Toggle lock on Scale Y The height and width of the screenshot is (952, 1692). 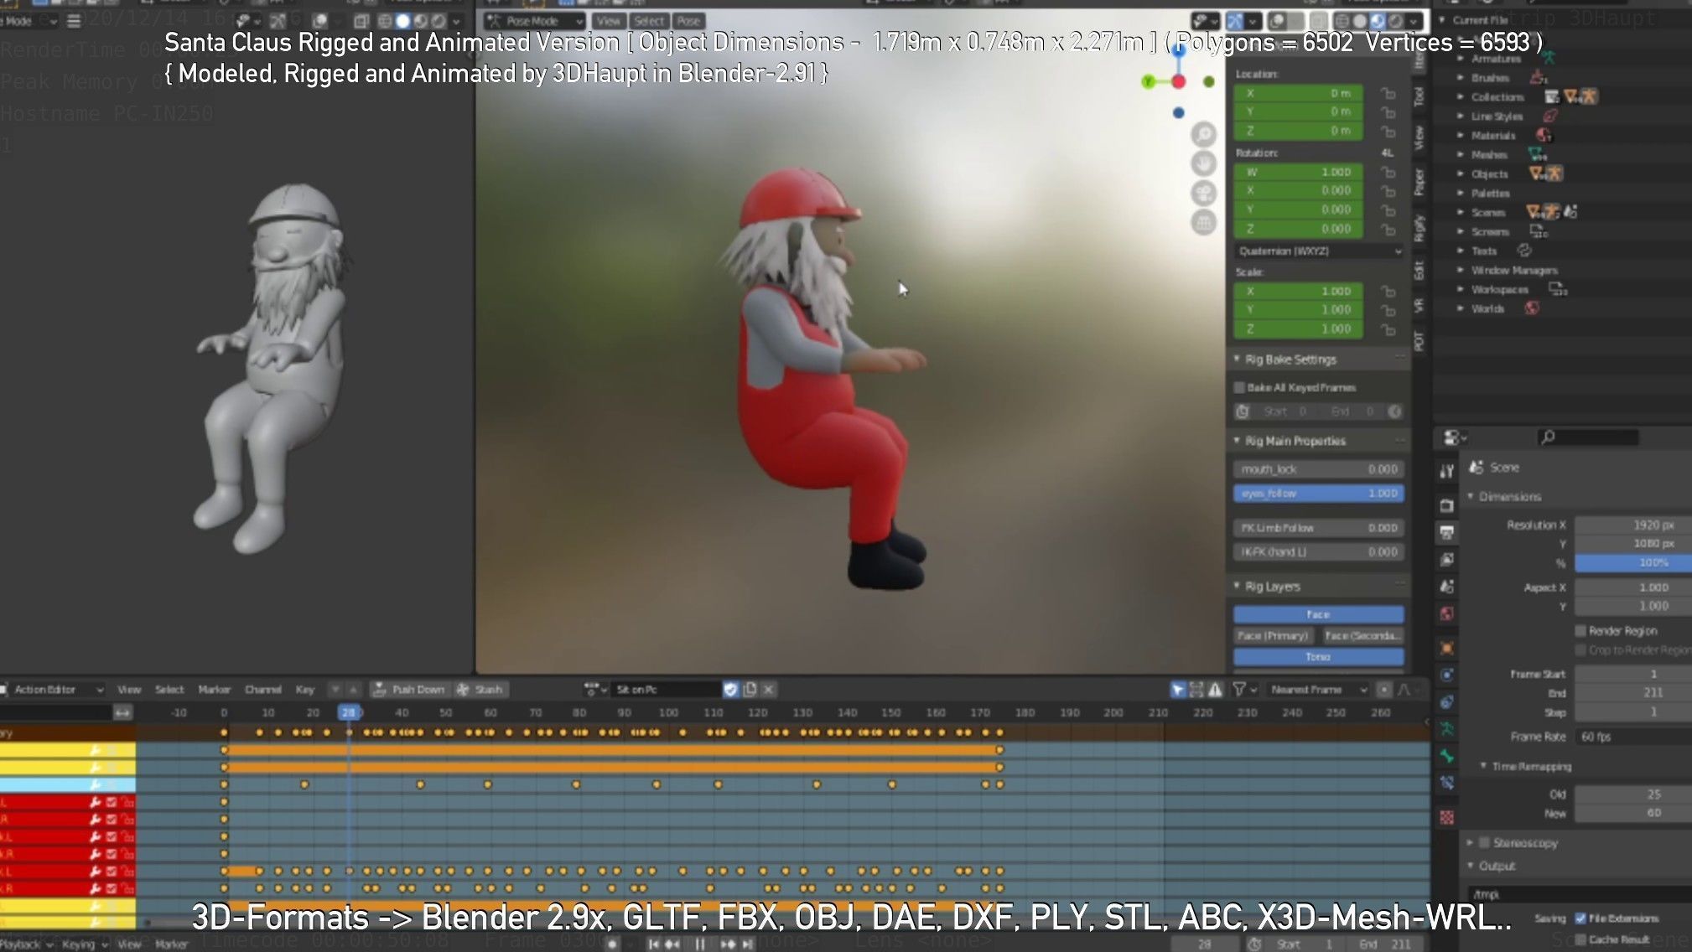click(x=1388, y=310)
